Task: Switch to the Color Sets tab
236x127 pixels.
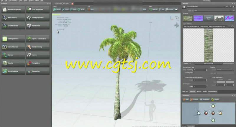Action: coord(185,91)
